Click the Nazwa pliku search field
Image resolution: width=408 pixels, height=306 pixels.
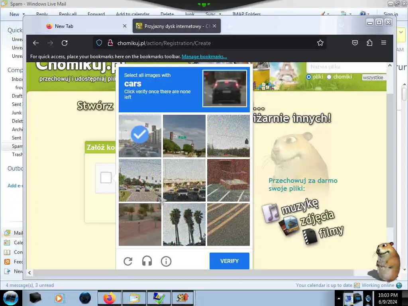point(346,67)
